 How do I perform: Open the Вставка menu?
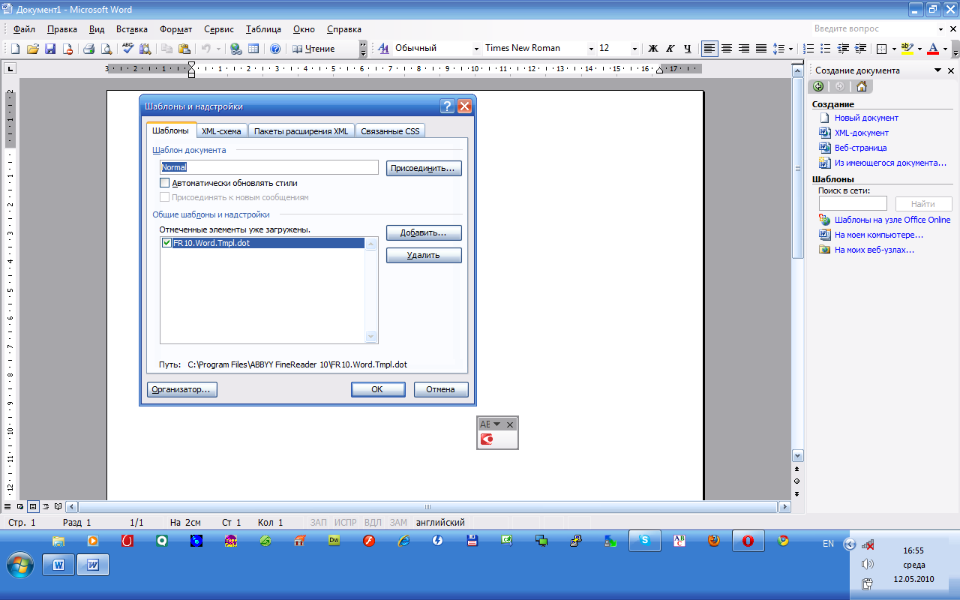click(132, 29)
